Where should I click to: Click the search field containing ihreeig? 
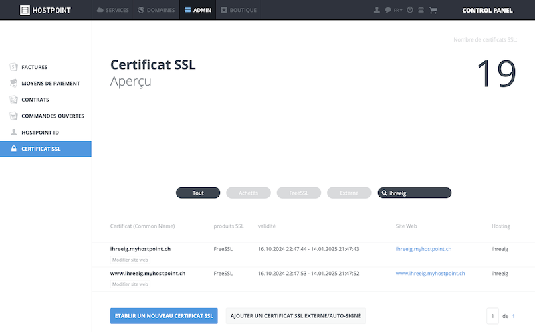point(415,193)
